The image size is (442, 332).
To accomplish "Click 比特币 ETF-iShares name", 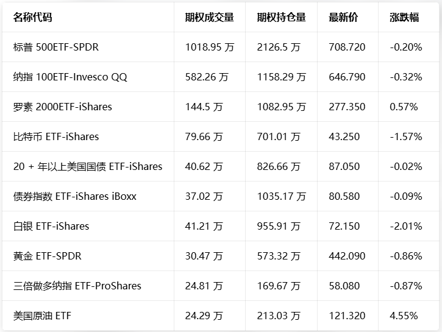I will point(56,136).
